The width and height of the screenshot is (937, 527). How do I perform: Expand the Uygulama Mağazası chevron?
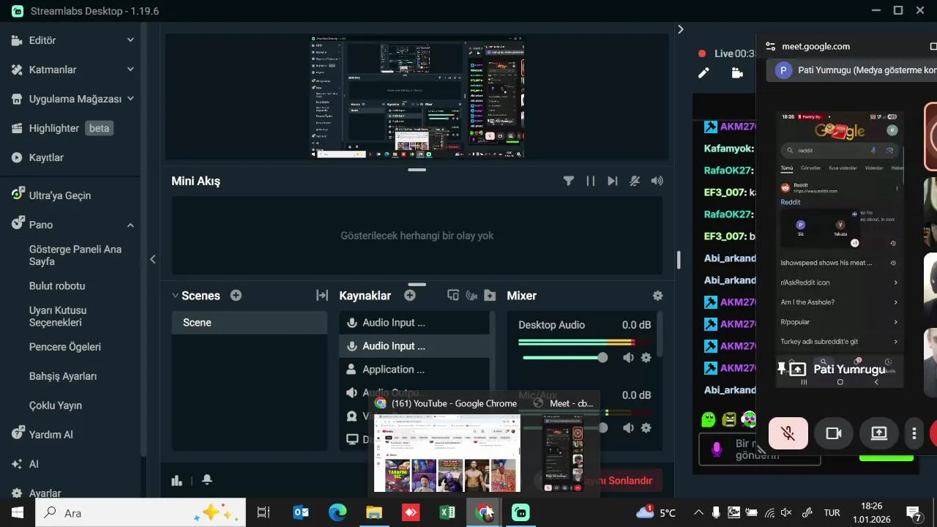tap(130, 99)
